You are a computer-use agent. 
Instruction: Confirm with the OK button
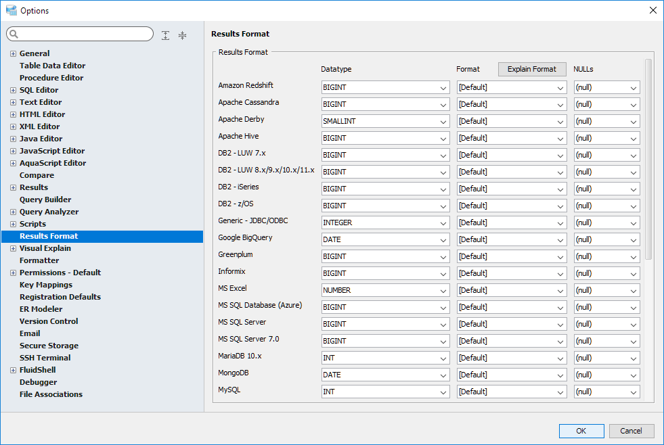(x=581, y=431)
